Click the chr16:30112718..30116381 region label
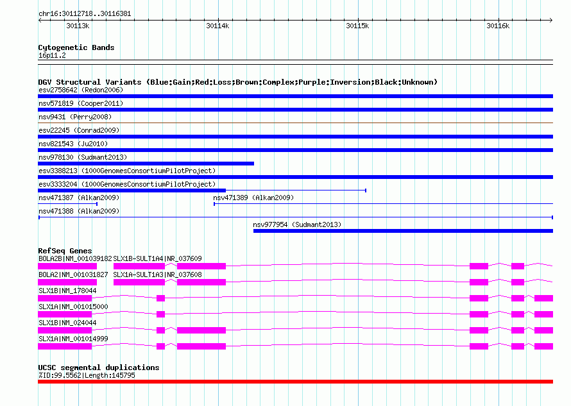 tap(85, 14)
